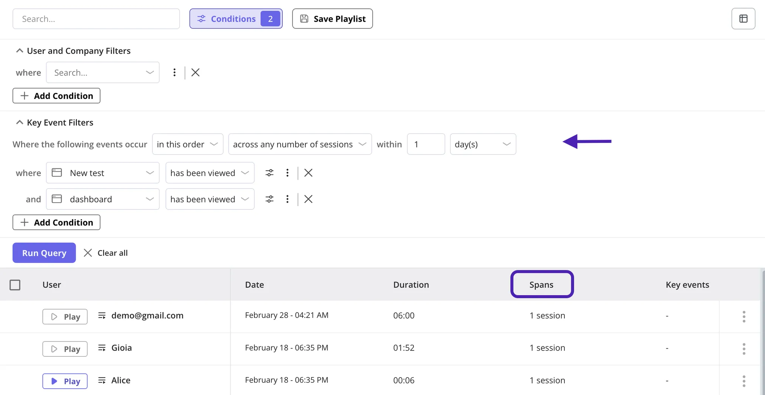
Task: Open more options for dashboard event
Action: pos(287,199)
